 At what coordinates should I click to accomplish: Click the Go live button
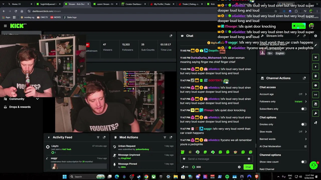click(299, 26)
